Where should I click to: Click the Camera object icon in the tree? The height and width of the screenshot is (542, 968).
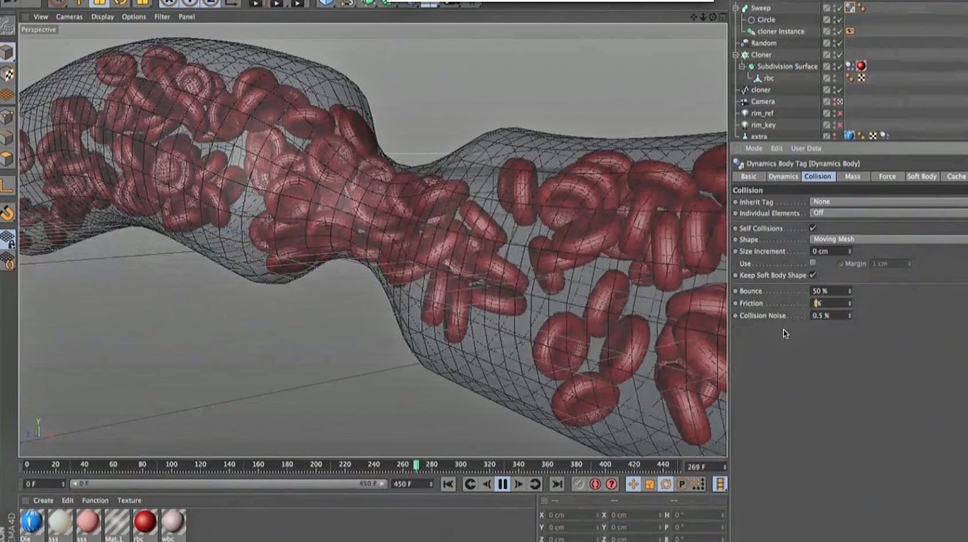pyautogui.click(x=745, y=102)
